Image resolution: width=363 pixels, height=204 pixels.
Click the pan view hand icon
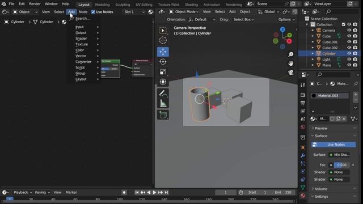pos(291,63)
